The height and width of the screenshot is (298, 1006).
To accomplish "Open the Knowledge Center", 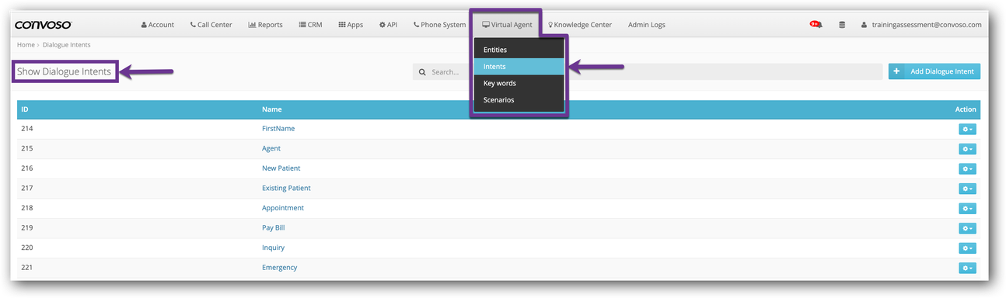I will point(580,25).
